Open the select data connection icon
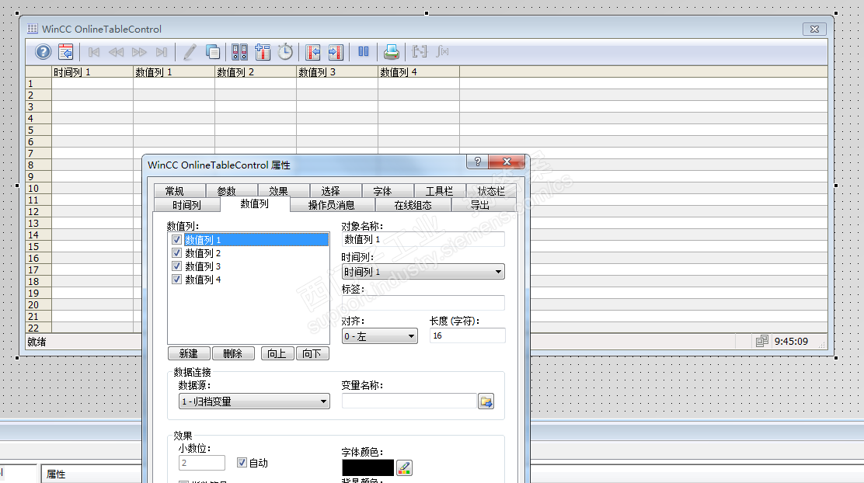 pyautogui.click(x=239, y=52)
